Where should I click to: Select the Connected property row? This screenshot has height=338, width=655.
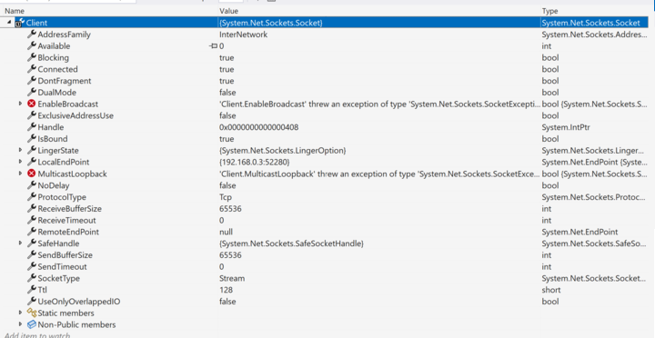click(x=327, y=69)
